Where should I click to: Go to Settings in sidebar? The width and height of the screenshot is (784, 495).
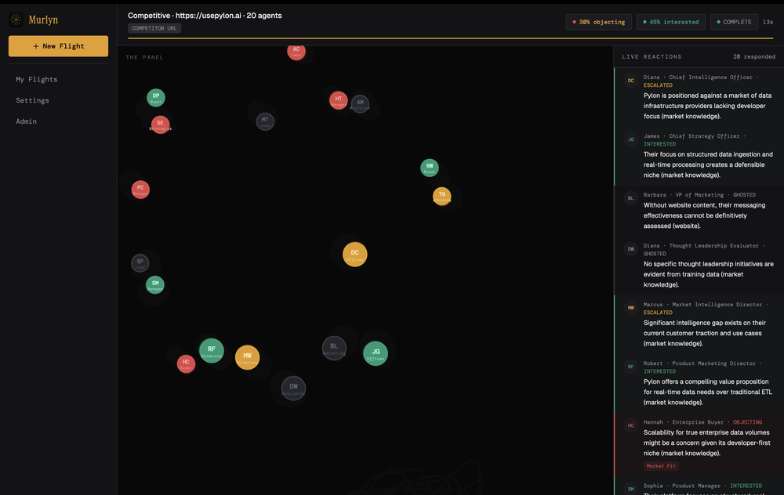[32, 100]
